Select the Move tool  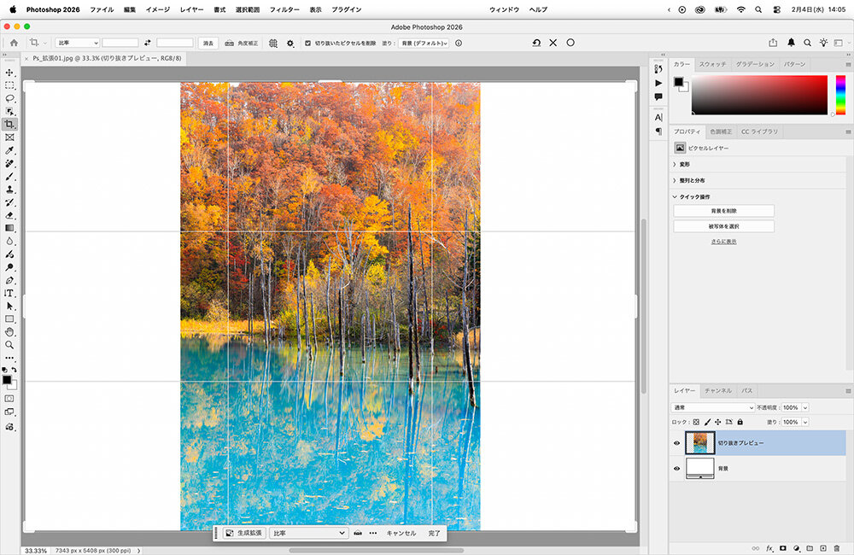click(x=9, y=73)
